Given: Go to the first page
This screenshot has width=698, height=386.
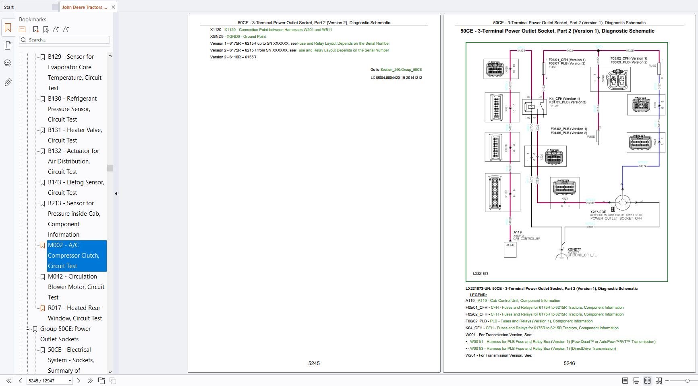Looking at the screenshot, I should (x=8, y=381).
